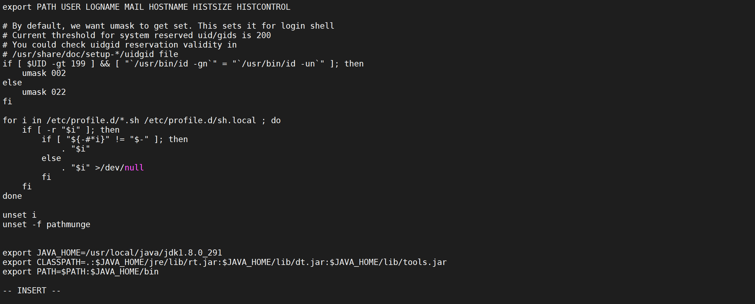Image resolution: width=755 pixels, height=304 pixels.
Task: Click the '-- INSERT --' mode indicator
Action: (32, 291)
